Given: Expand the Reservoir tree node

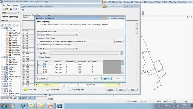Looking at the screenshot, I should click(x=2, y=72).
